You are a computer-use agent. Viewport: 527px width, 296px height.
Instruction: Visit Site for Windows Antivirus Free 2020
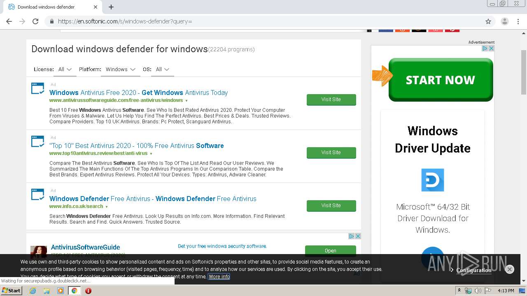331,99
